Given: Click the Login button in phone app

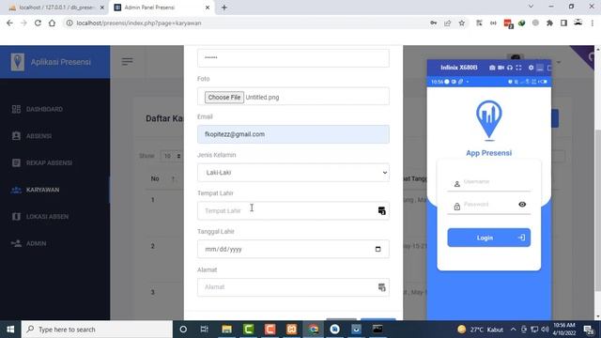Looking at the screenshot, I should pyautogui.click(x=489, y=238).
